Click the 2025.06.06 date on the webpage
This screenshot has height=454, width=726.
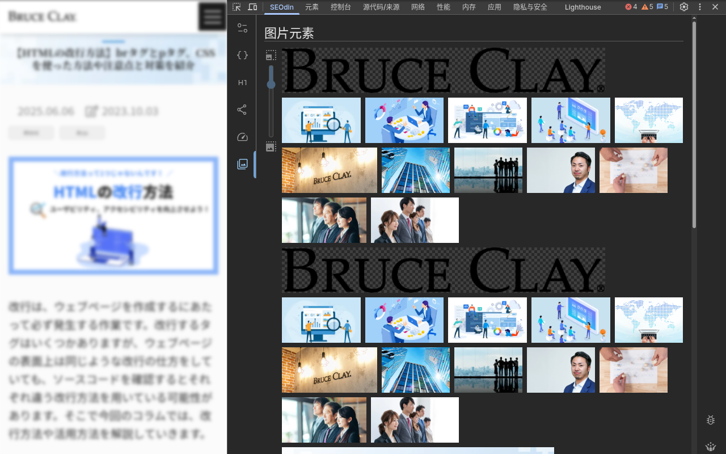46,111
